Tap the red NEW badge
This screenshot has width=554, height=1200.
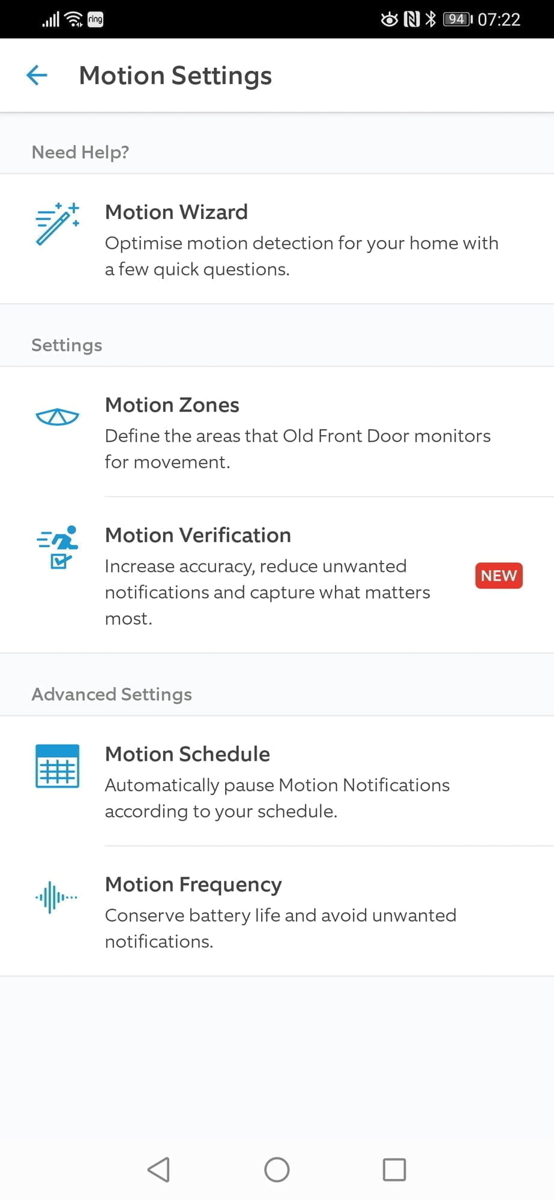tap(499, 575)
